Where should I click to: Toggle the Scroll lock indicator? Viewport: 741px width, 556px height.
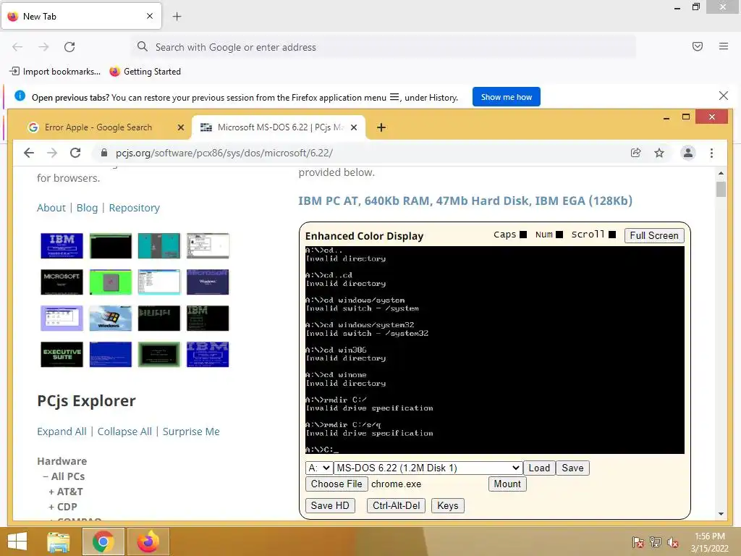(x=612, y=235)
